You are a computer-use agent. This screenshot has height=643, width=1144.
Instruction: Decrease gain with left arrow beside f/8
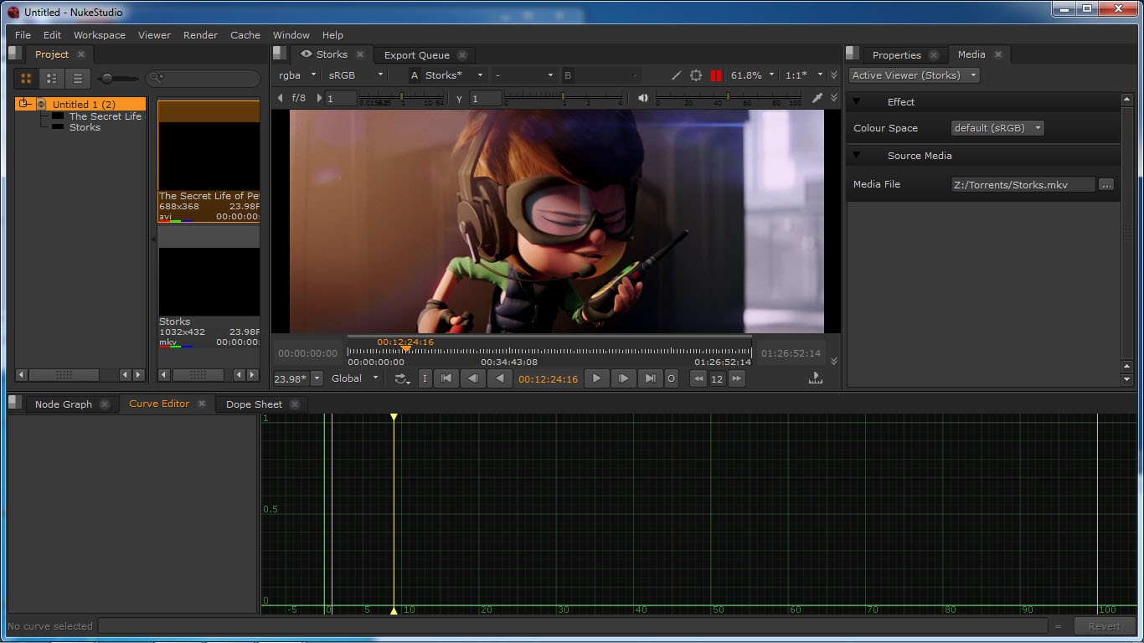tap(281, 98)
